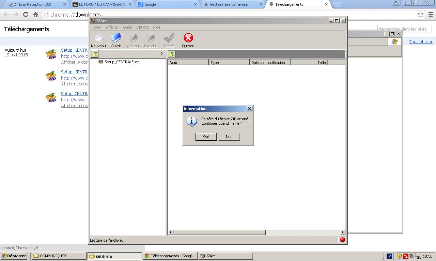Decline with the Non button
Viewport: 436px width, 261px height.
pos(229,137)
